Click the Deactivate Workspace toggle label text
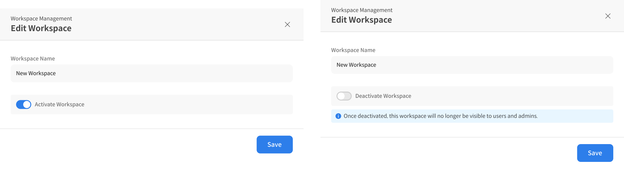 (x=383, y=96)
